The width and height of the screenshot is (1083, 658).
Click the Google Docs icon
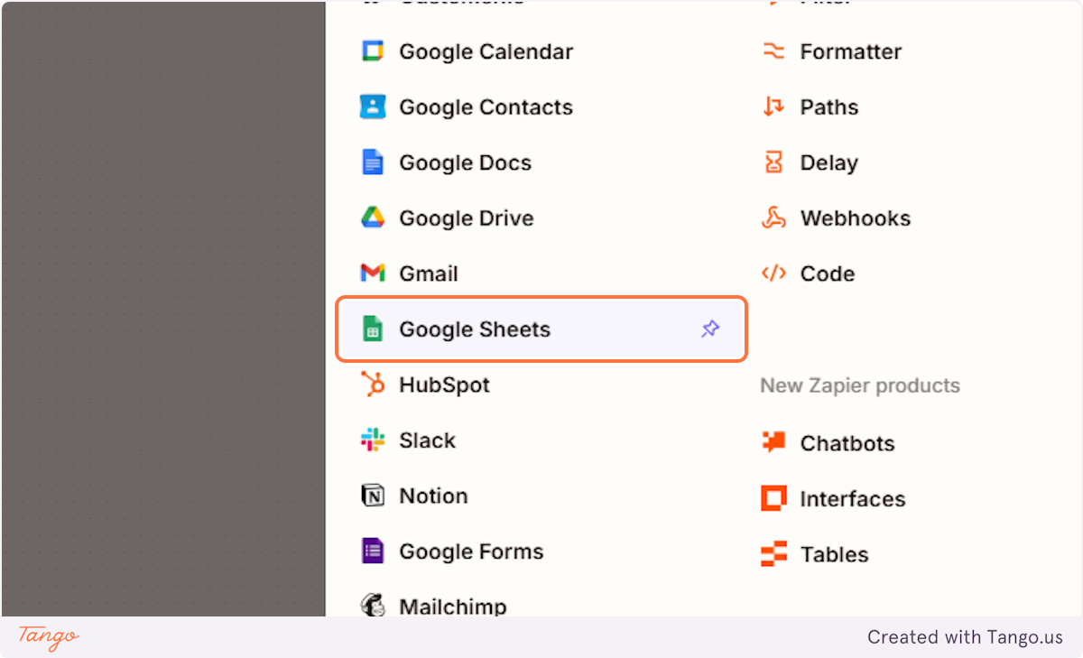(x=373, y=162)
